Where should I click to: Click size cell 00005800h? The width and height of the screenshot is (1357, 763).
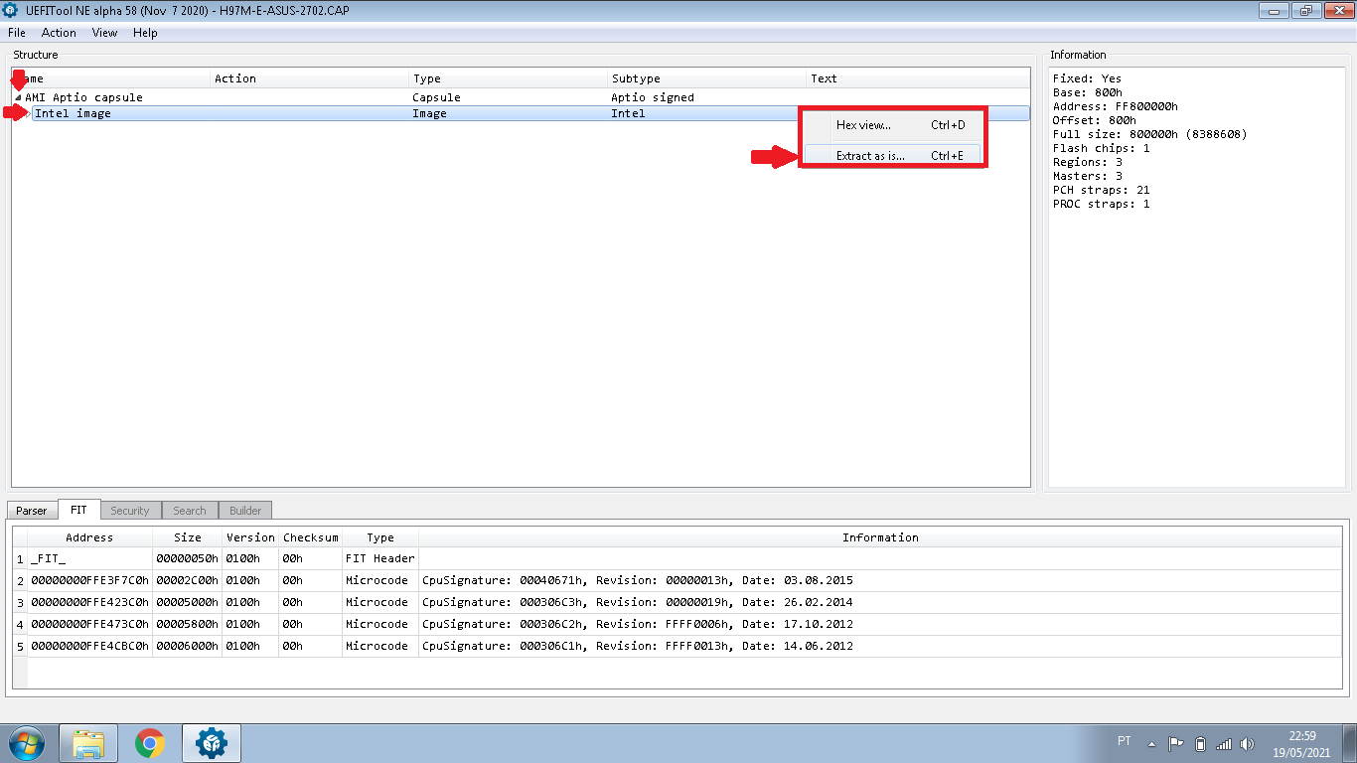(187, 624)
